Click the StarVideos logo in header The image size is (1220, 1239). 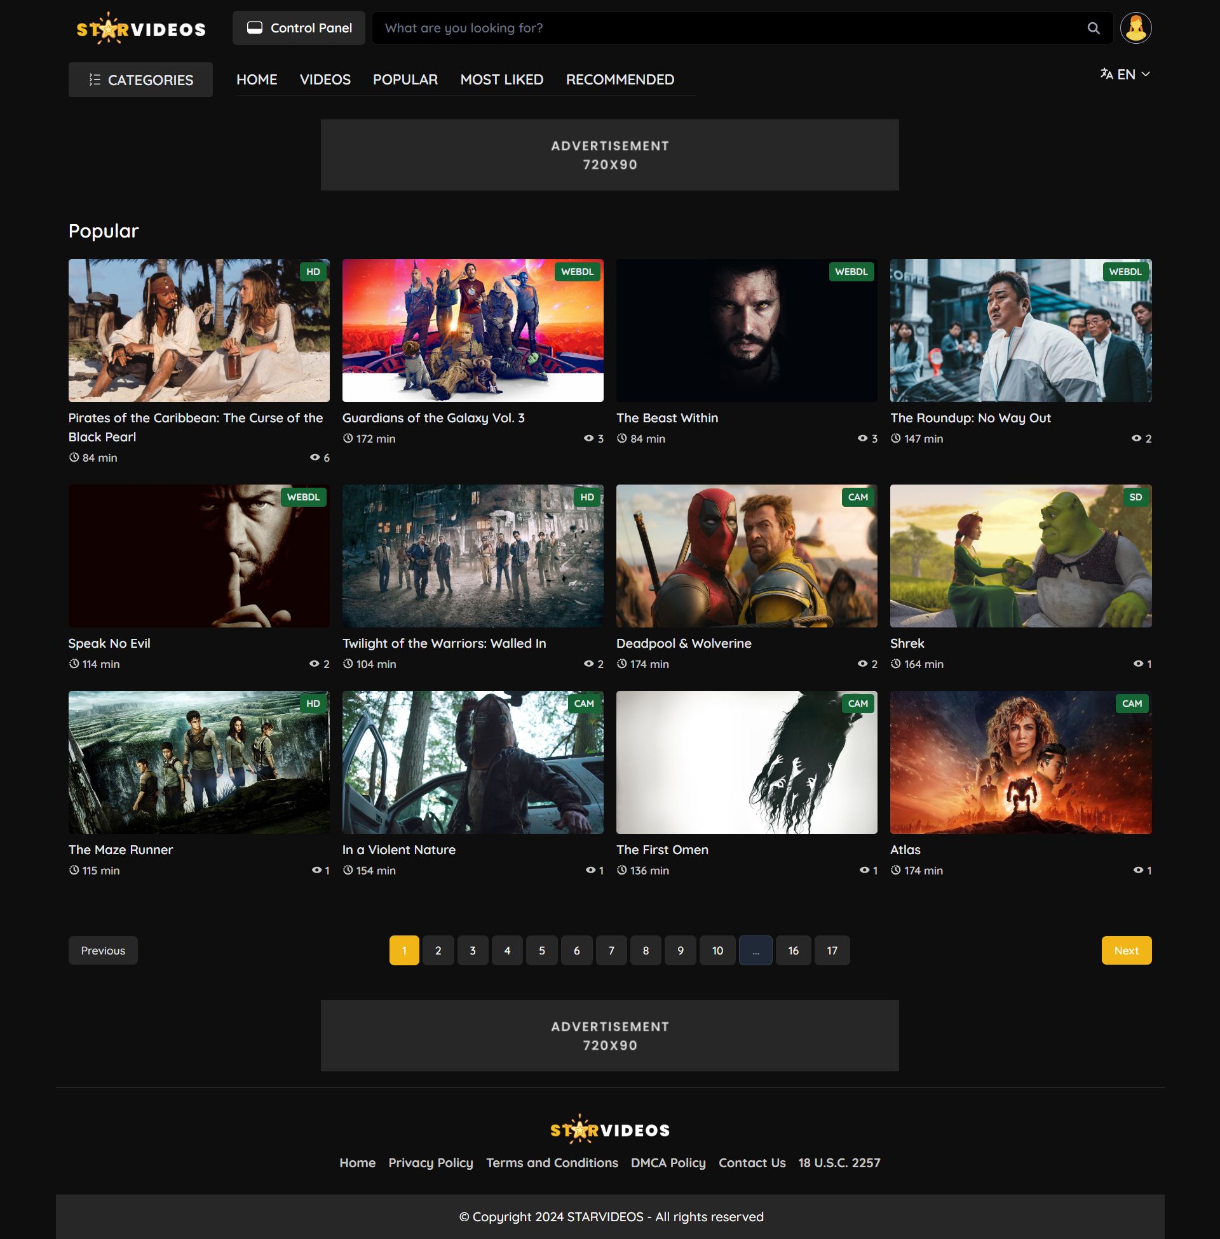click(141, 29)
